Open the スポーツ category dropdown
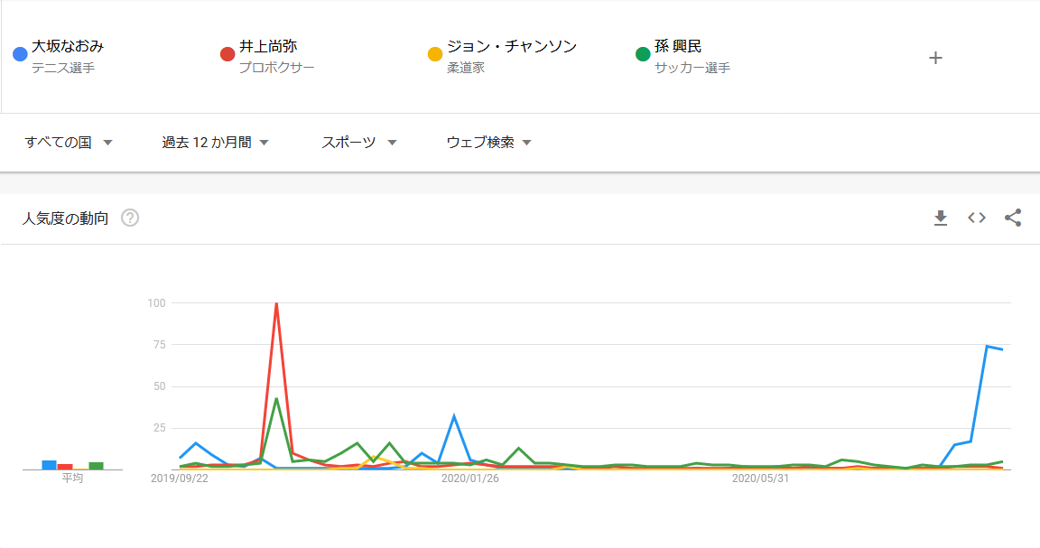 pyautogui.click(x=359, y=143)
